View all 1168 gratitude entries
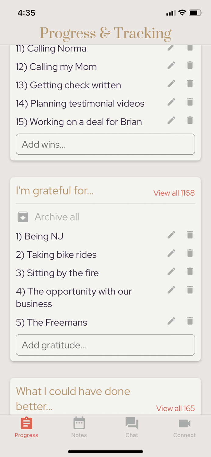 [x=174, y=193]
